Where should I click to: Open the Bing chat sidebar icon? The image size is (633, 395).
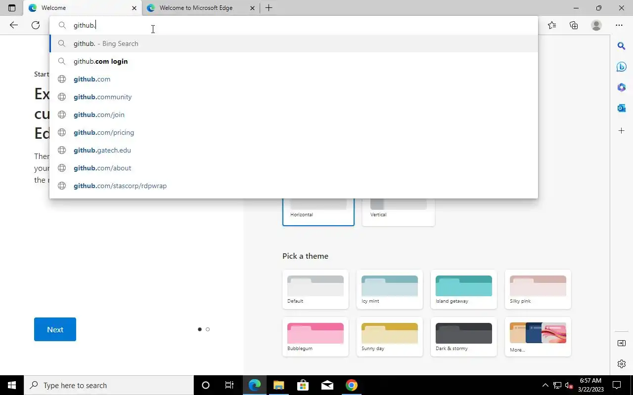[622, 67]
